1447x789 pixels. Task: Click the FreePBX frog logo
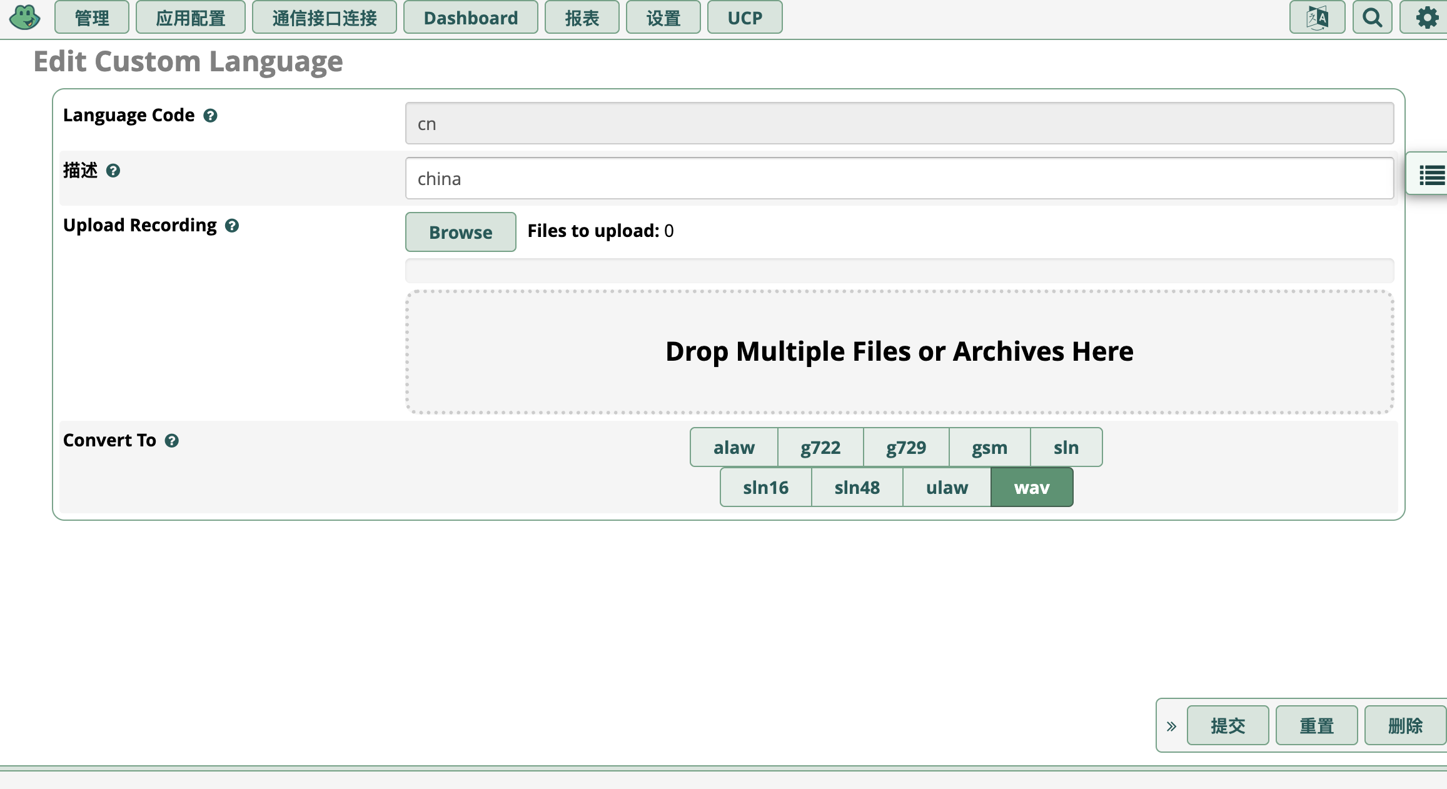coord(25,18)
